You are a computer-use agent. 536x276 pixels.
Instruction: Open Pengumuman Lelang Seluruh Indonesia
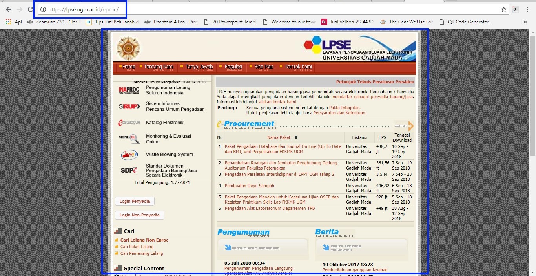click(168, 90)
